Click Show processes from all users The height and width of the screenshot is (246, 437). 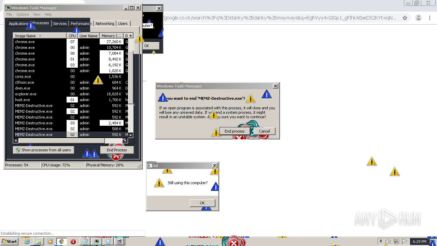[x=43, y=150]
